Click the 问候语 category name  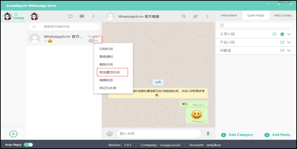pyautogui.click(x=226, y=50)
